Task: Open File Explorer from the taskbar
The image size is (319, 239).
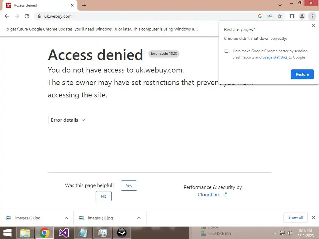Action: click(25, 233)
